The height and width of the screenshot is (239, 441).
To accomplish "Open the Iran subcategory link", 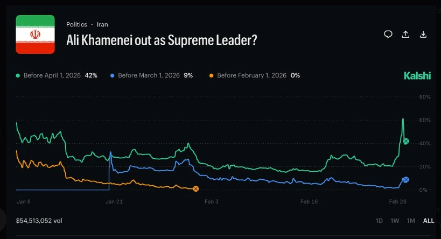I will point(102,25).
